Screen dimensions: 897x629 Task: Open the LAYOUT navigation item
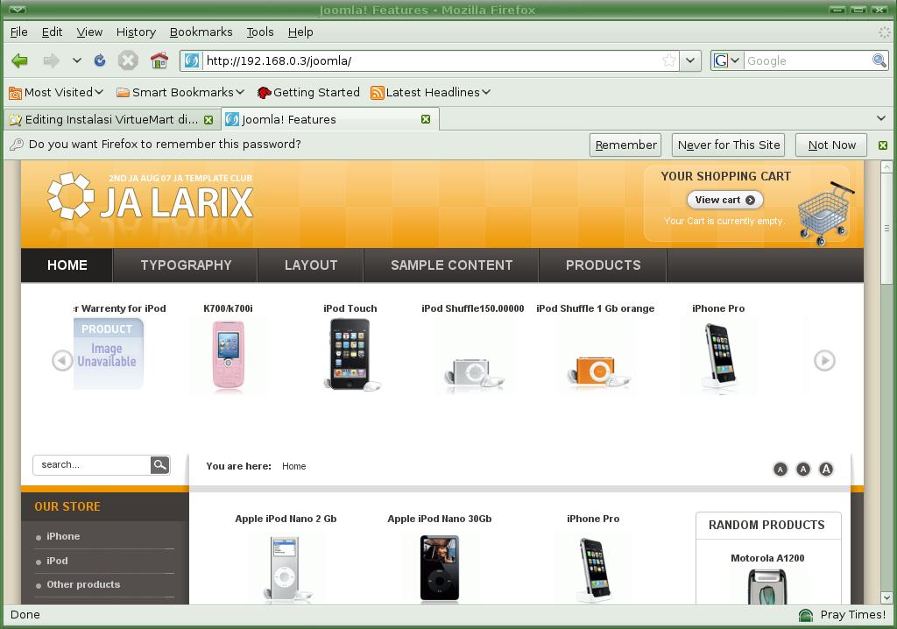pos(311,265)
